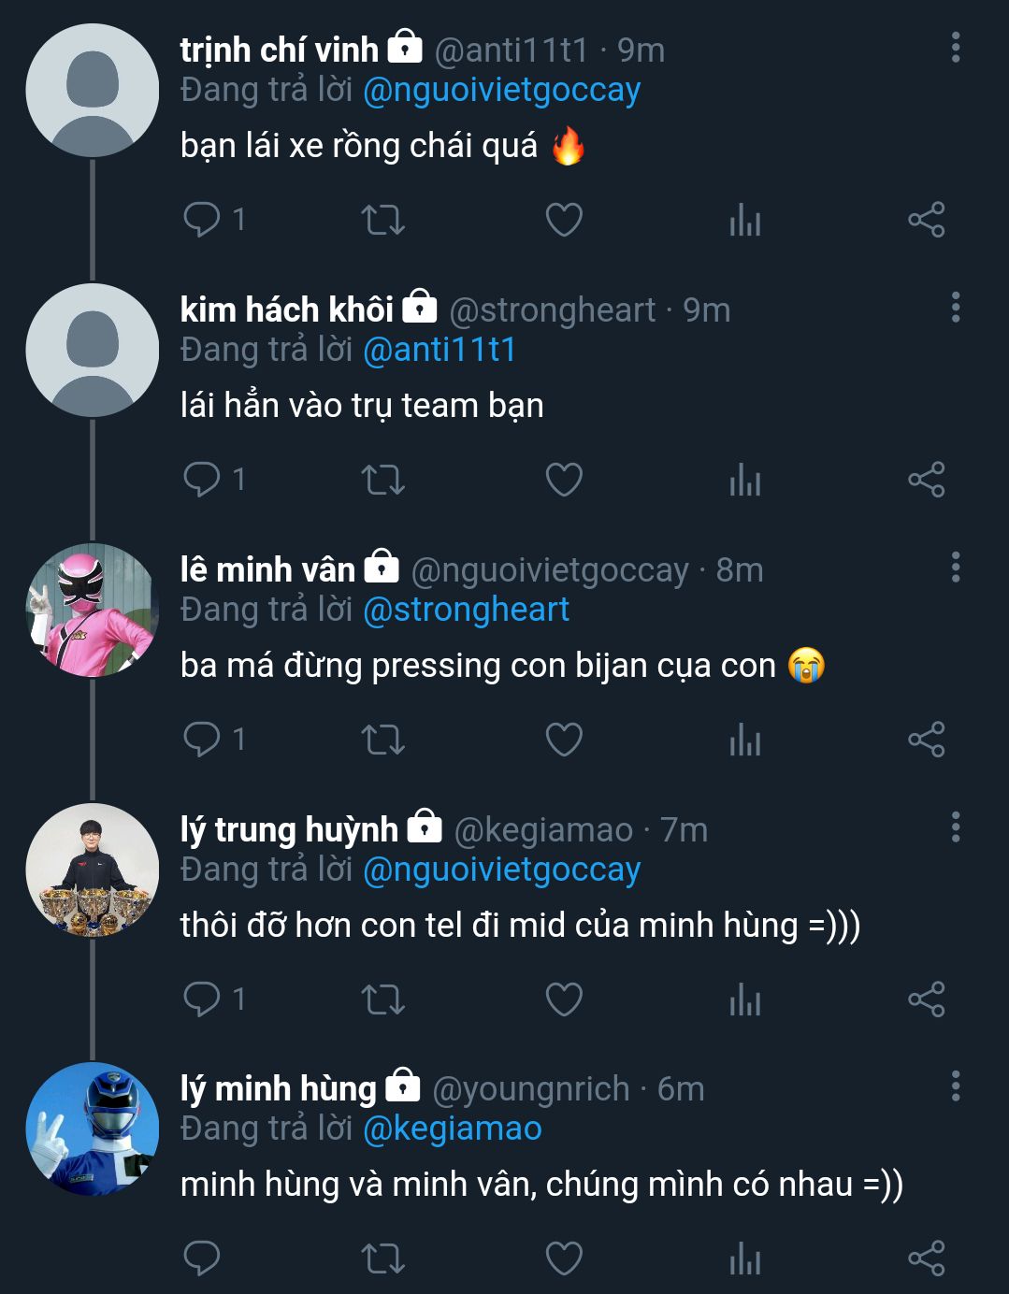Retweet lý trung huỳnh's tweet
This screenshot has width=1009, height=1294.
pos(382,999)
